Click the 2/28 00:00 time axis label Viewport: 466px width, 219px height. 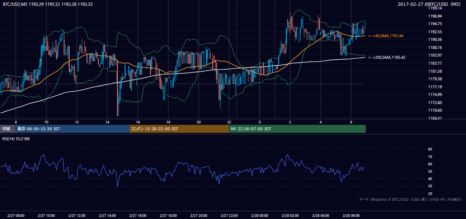[259, 216]
